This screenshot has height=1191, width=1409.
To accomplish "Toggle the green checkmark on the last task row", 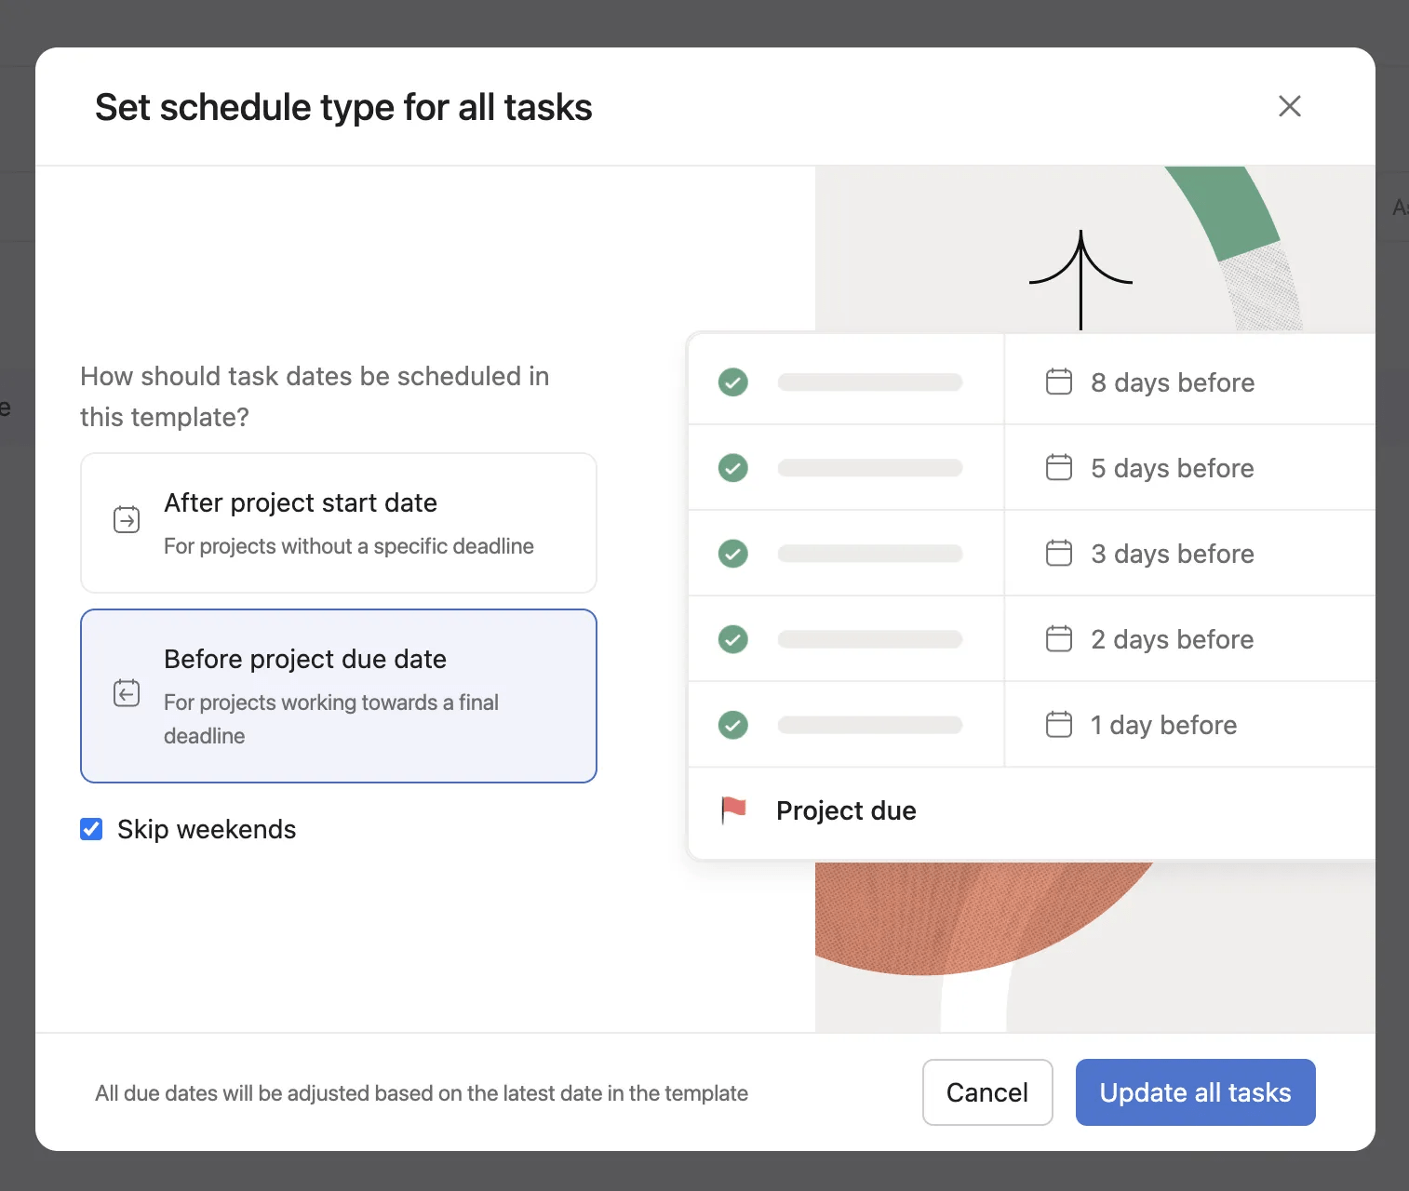I will (x=732, y=724).
